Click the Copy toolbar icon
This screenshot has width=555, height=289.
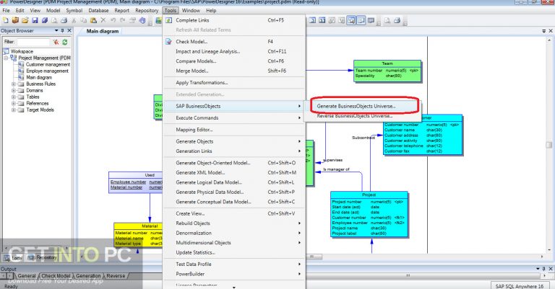[84, 20]
